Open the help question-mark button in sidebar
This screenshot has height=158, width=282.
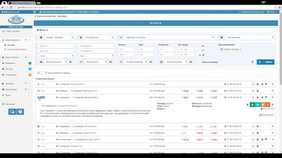tap(20, 112)
